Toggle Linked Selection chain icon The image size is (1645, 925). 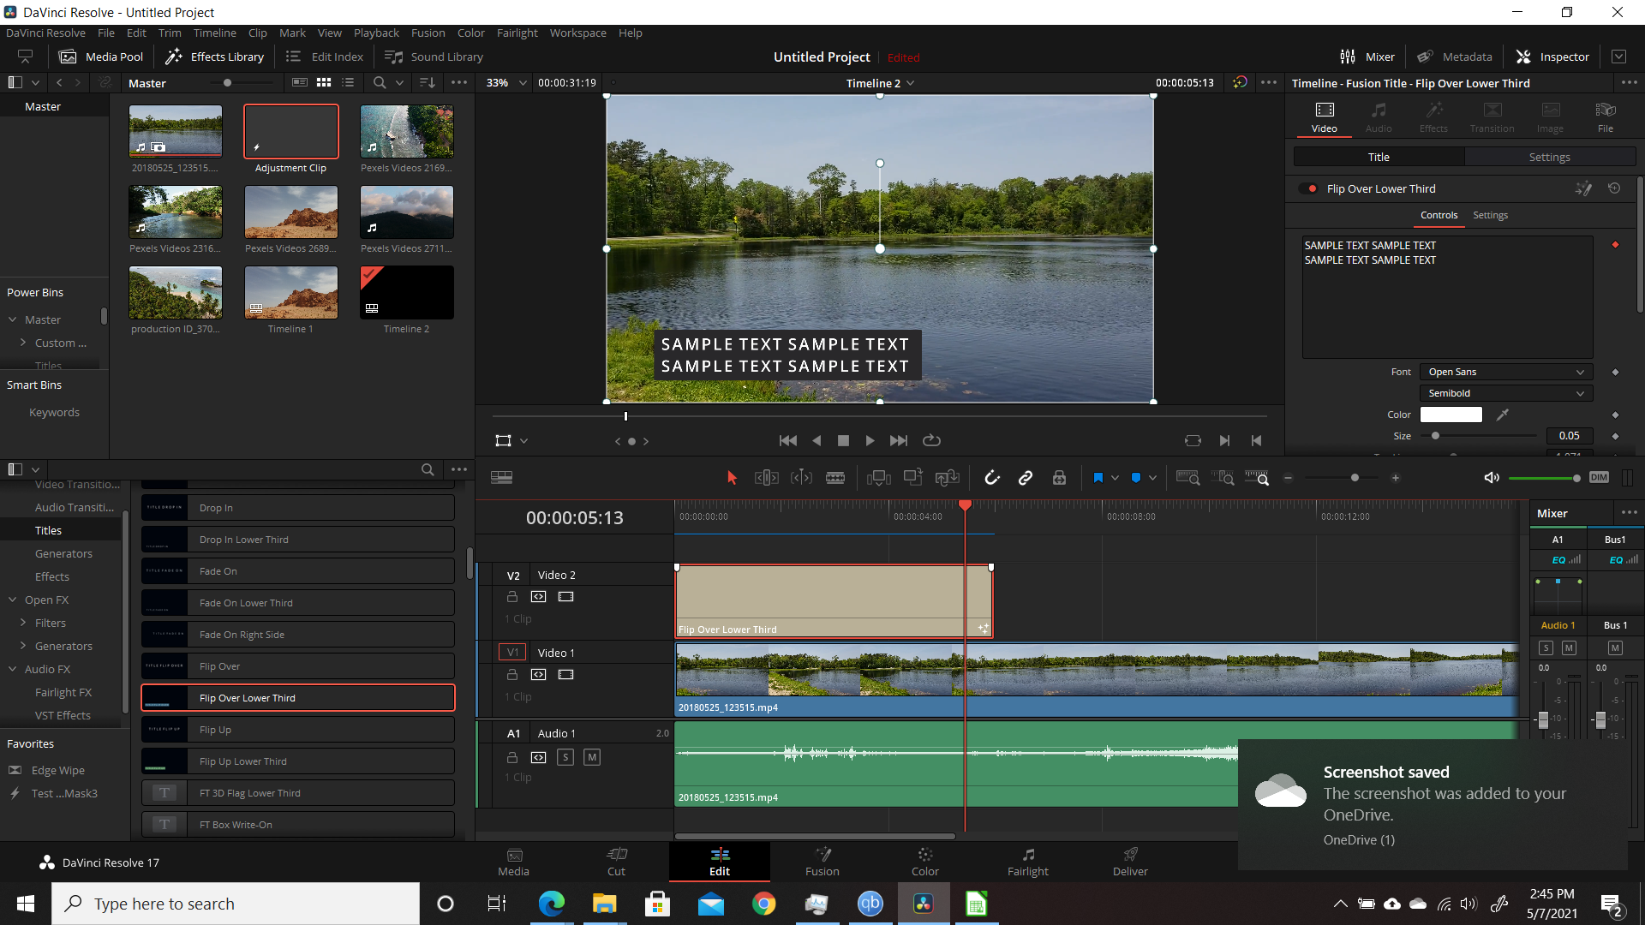(x=1026, y=478)
